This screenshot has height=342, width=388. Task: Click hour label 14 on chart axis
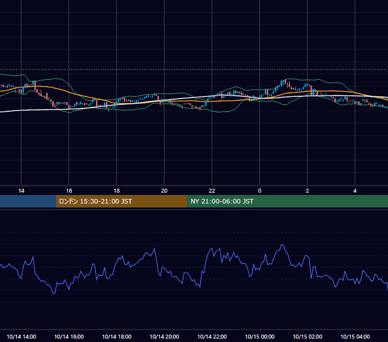pyautogui.click(x=21, y=191)
